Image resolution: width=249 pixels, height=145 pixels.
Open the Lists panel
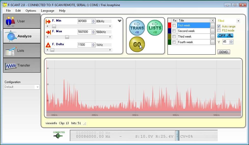pyautogui.click(x=22, y=51)
